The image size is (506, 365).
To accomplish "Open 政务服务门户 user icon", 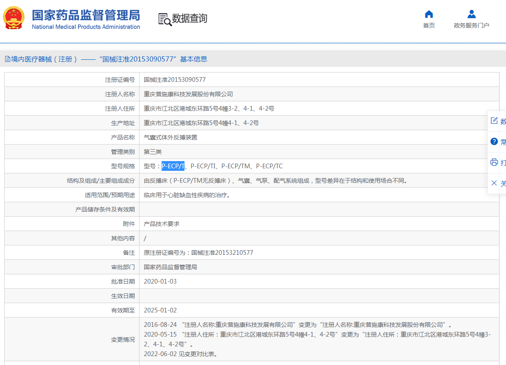I will point(472,14).
